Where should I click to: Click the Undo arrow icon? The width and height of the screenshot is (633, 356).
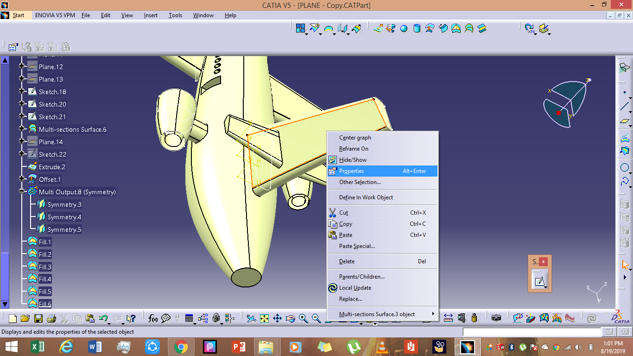(103, 318)
